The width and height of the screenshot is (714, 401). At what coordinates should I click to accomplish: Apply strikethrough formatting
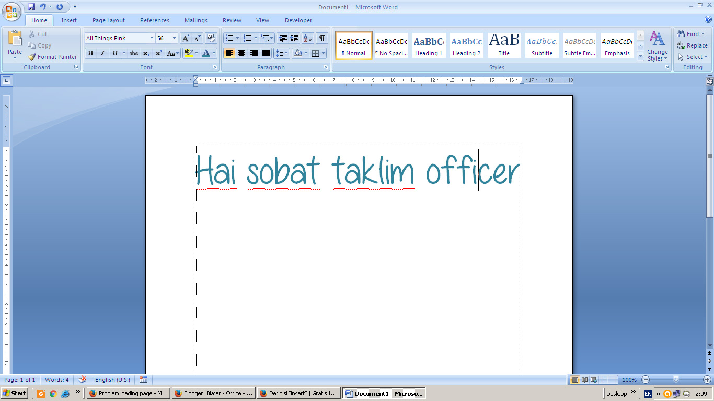coord(134,53)
